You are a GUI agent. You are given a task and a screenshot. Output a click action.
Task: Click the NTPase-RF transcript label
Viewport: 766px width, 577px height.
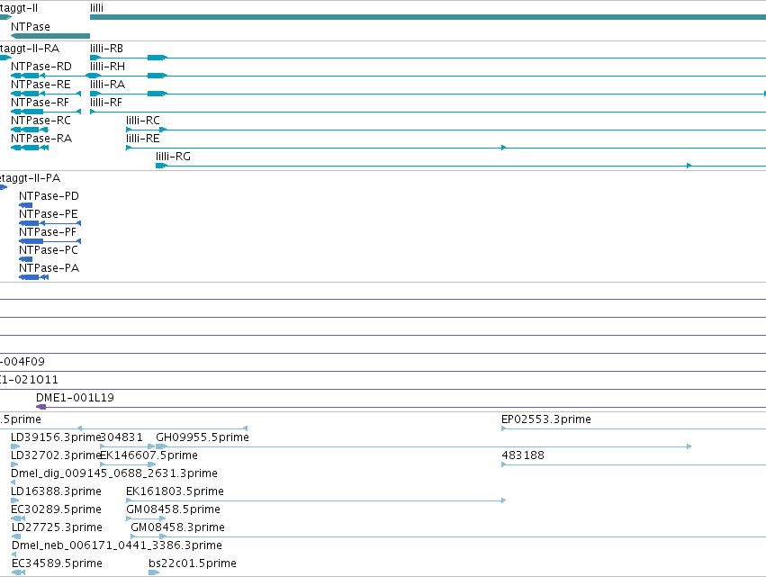41,103
